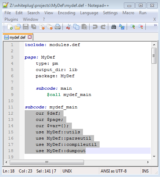Zoom in using magnifier plus icon
This screenshot has width=160, height=177.
click(133, 27)
